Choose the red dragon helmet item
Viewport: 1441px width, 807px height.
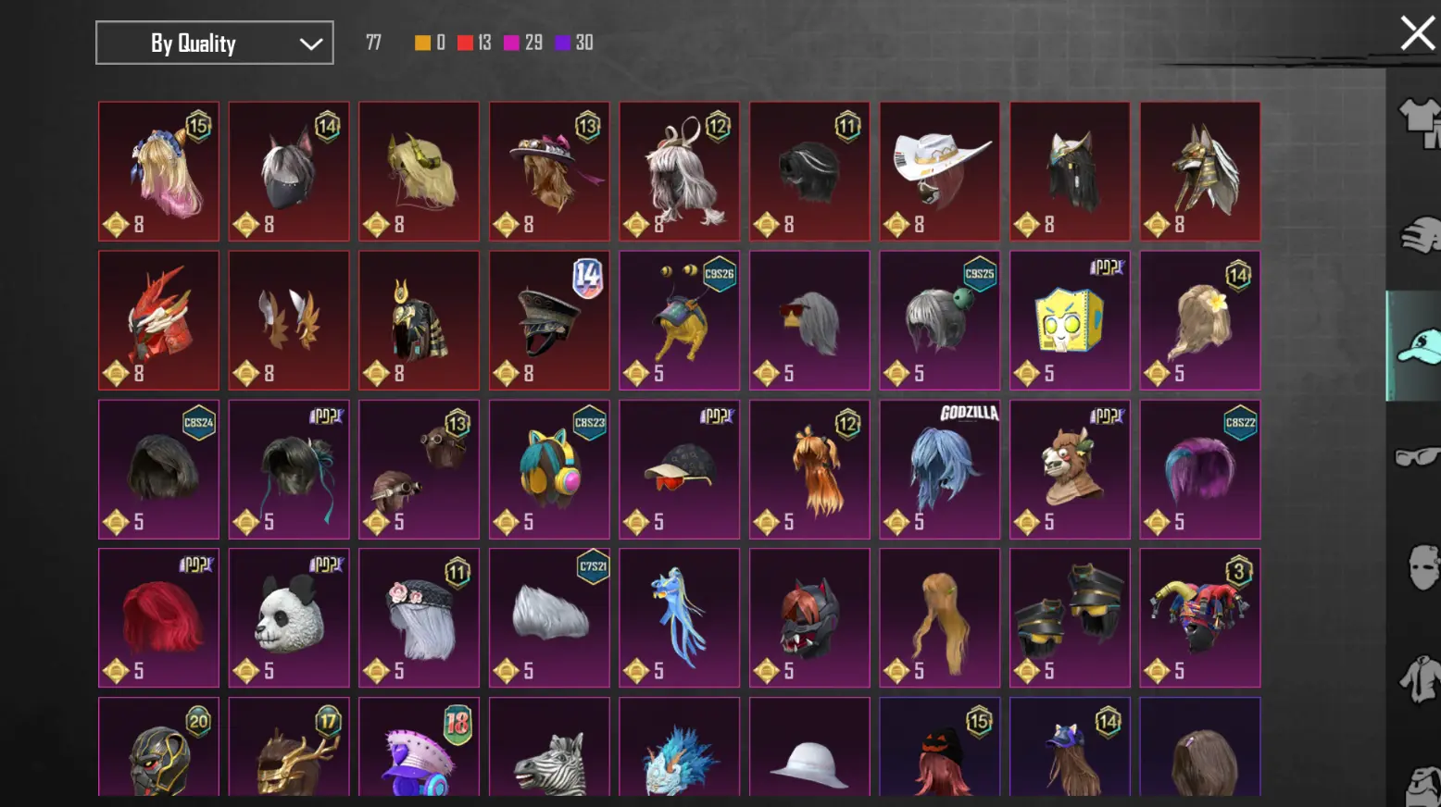[x=158, y=320]
